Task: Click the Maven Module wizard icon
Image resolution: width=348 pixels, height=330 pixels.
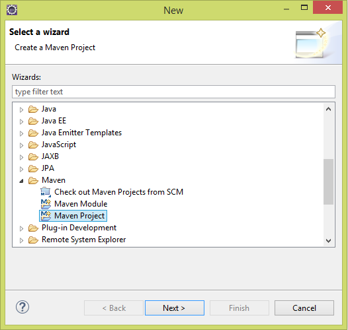Action: (46, 204)
